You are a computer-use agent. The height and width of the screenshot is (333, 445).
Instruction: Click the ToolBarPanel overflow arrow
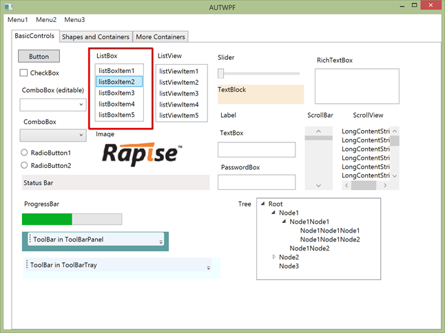[x=161, y=241]
